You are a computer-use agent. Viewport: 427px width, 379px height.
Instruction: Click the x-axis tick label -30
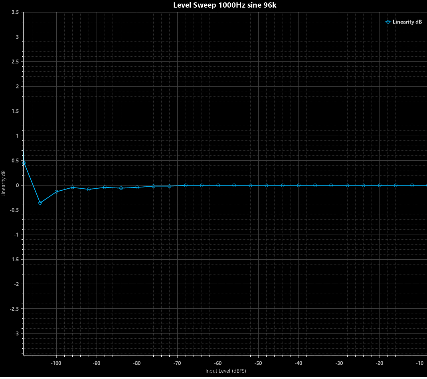pos(339,363)
